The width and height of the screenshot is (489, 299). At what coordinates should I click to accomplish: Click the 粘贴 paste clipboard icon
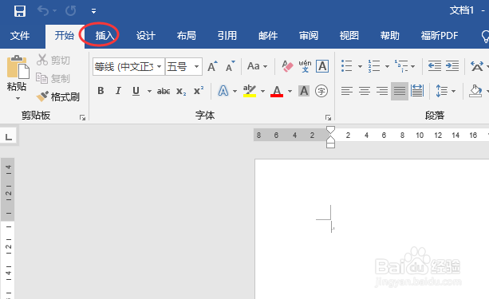[18, 67]
